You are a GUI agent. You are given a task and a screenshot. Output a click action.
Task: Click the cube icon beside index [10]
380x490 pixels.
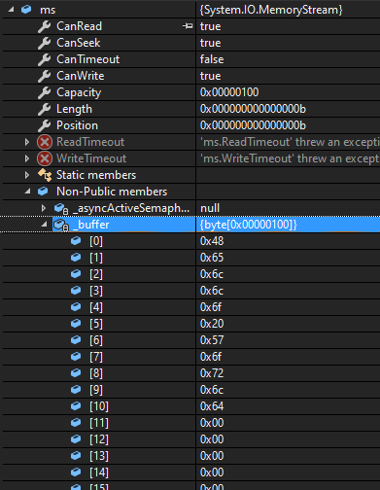pos(76,406)
